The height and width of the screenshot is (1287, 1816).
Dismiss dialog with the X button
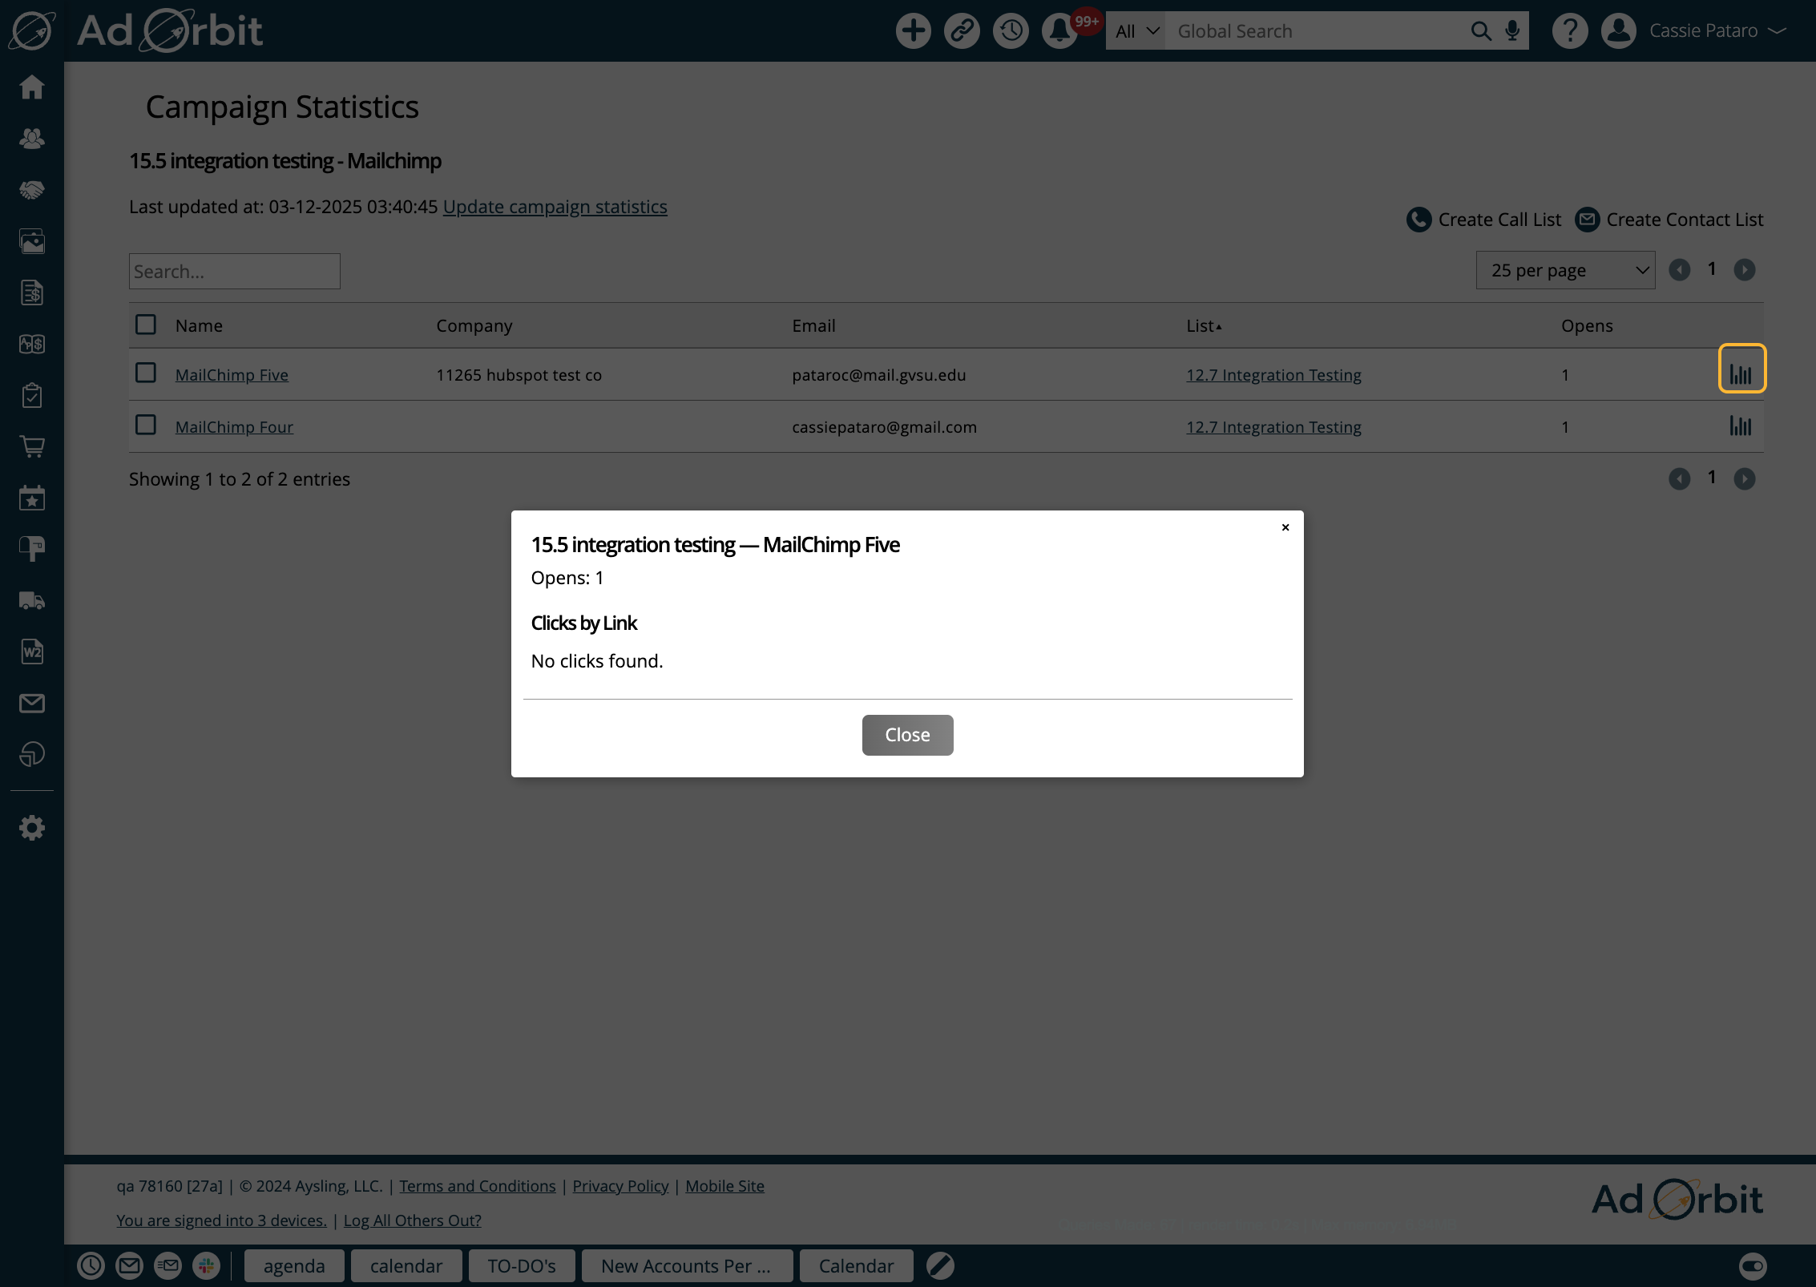pos(1285,527)
